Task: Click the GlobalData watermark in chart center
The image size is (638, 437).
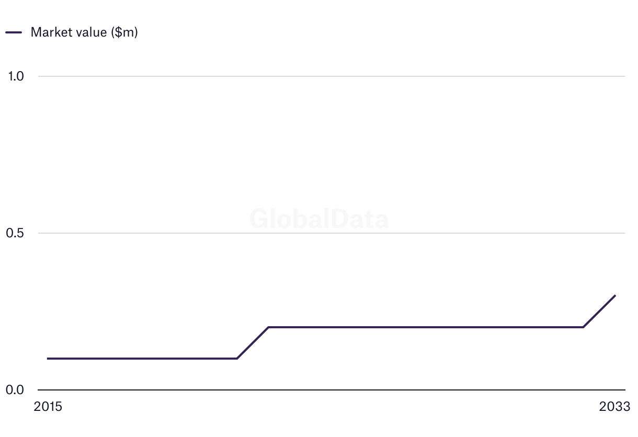Action: click(319, 219)
